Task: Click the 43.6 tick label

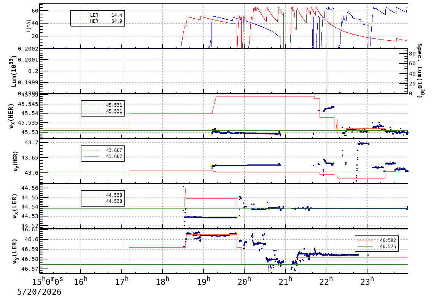Action: tap(32, 173)
